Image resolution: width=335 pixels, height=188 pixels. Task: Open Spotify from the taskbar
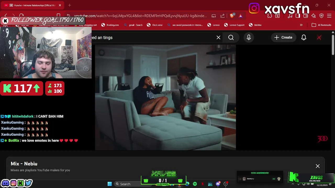pyautogui.click(x=195, y=184)
